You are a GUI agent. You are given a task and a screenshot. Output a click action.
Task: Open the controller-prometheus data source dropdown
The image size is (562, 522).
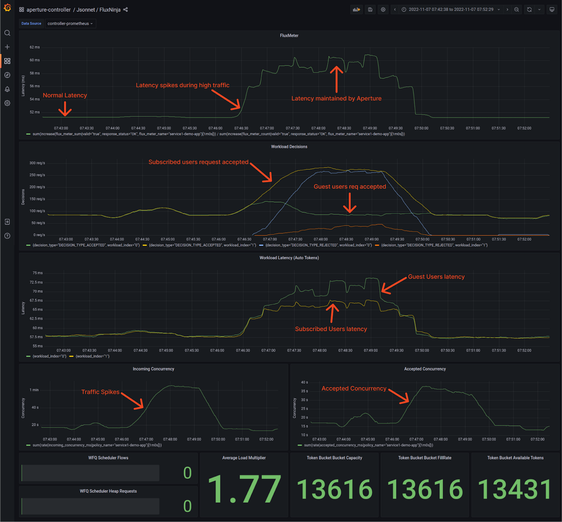[x=70, y=24]
